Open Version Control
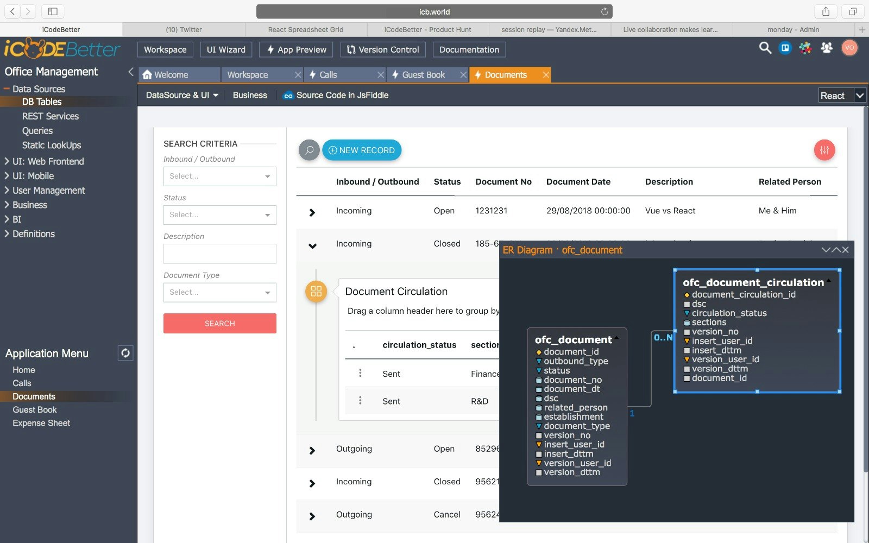The height and width of the screenshot is (543, 869). pyautogui.click(x=383, y=49)
